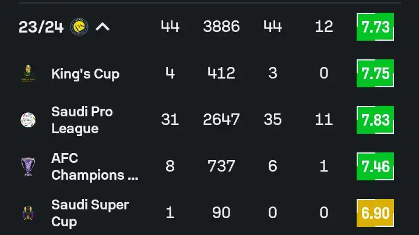The image size is (419, 235).
Task: Click the 35 goals value
Action: [x=272, y=120]
